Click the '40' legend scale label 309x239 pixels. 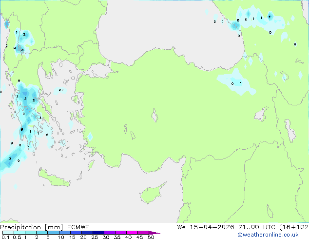coord(128,237)
